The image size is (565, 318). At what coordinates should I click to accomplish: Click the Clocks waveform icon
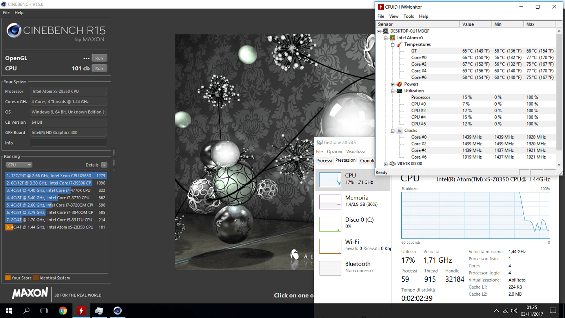tap(399, 130)
